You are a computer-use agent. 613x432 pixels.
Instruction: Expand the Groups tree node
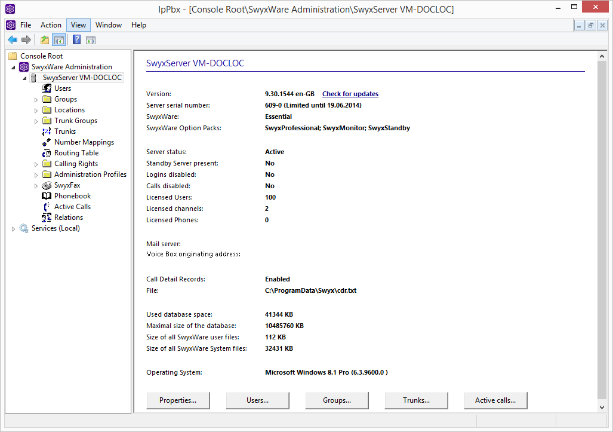[x=36, y=100]
